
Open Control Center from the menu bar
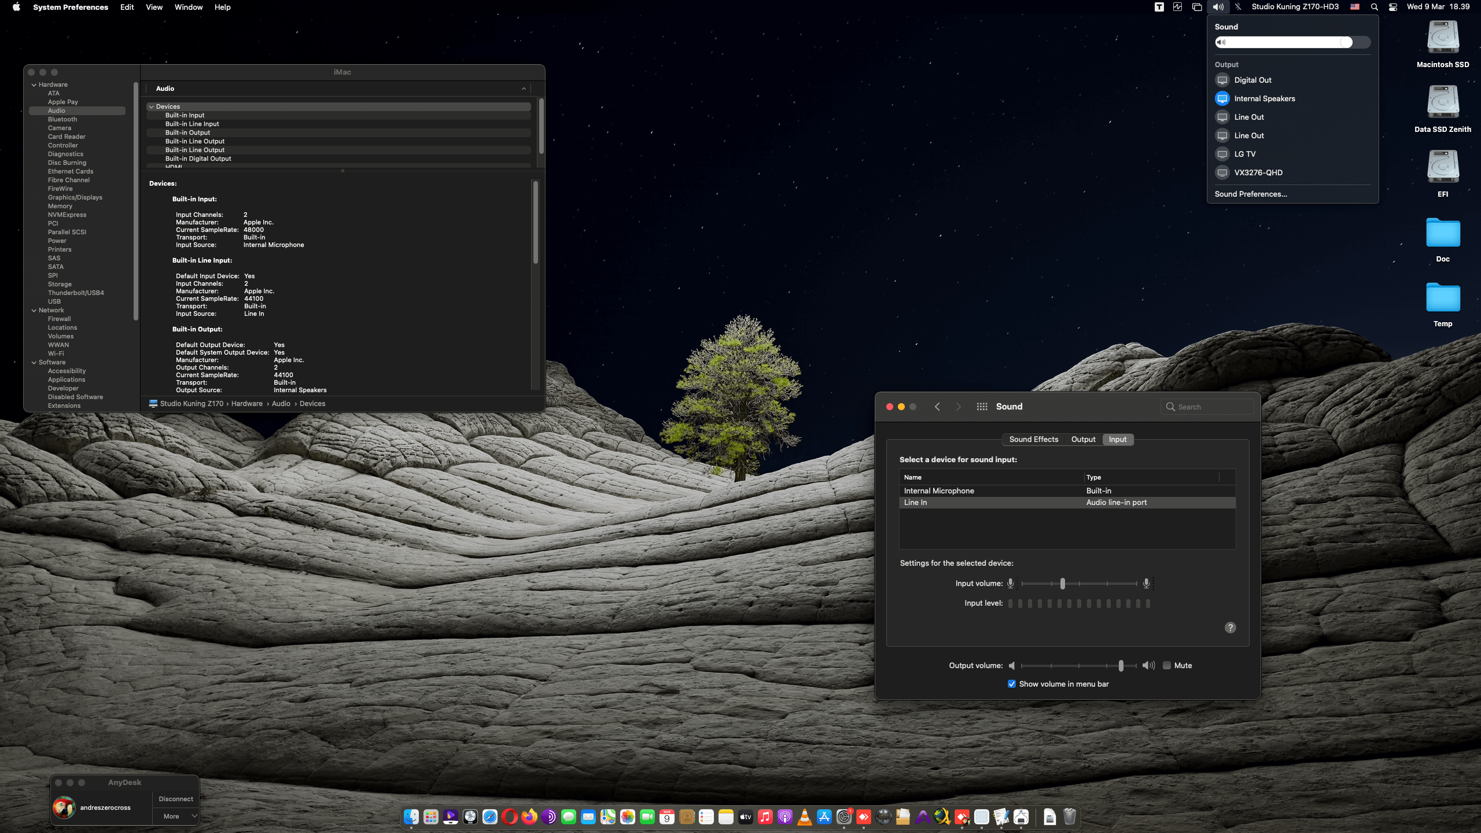click(x=1393, y=7)
